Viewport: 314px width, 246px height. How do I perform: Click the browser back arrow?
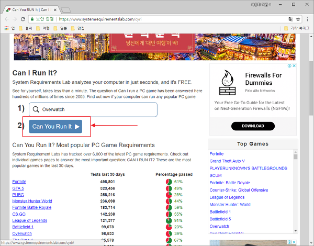pyautogui.click(x=7, y=19)
